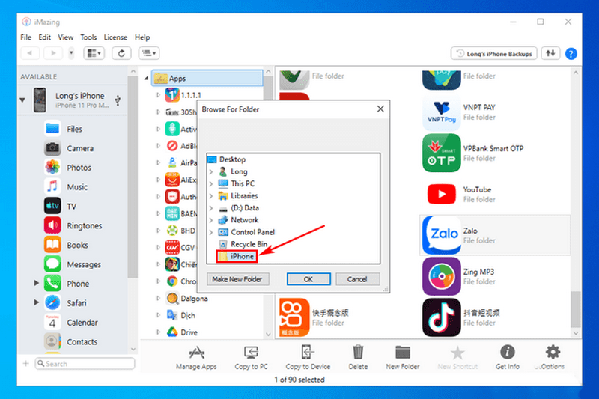Select the Dalgona app tree item
Screen dimensions: 599x399
tap(187, 299)
